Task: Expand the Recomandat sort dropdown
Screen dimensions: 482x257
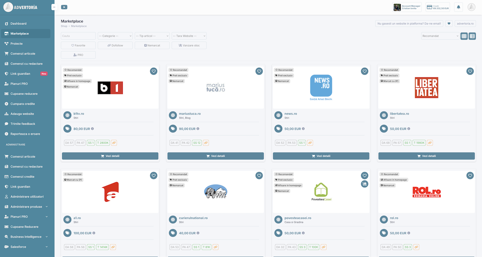Action: tap(440, 36)
